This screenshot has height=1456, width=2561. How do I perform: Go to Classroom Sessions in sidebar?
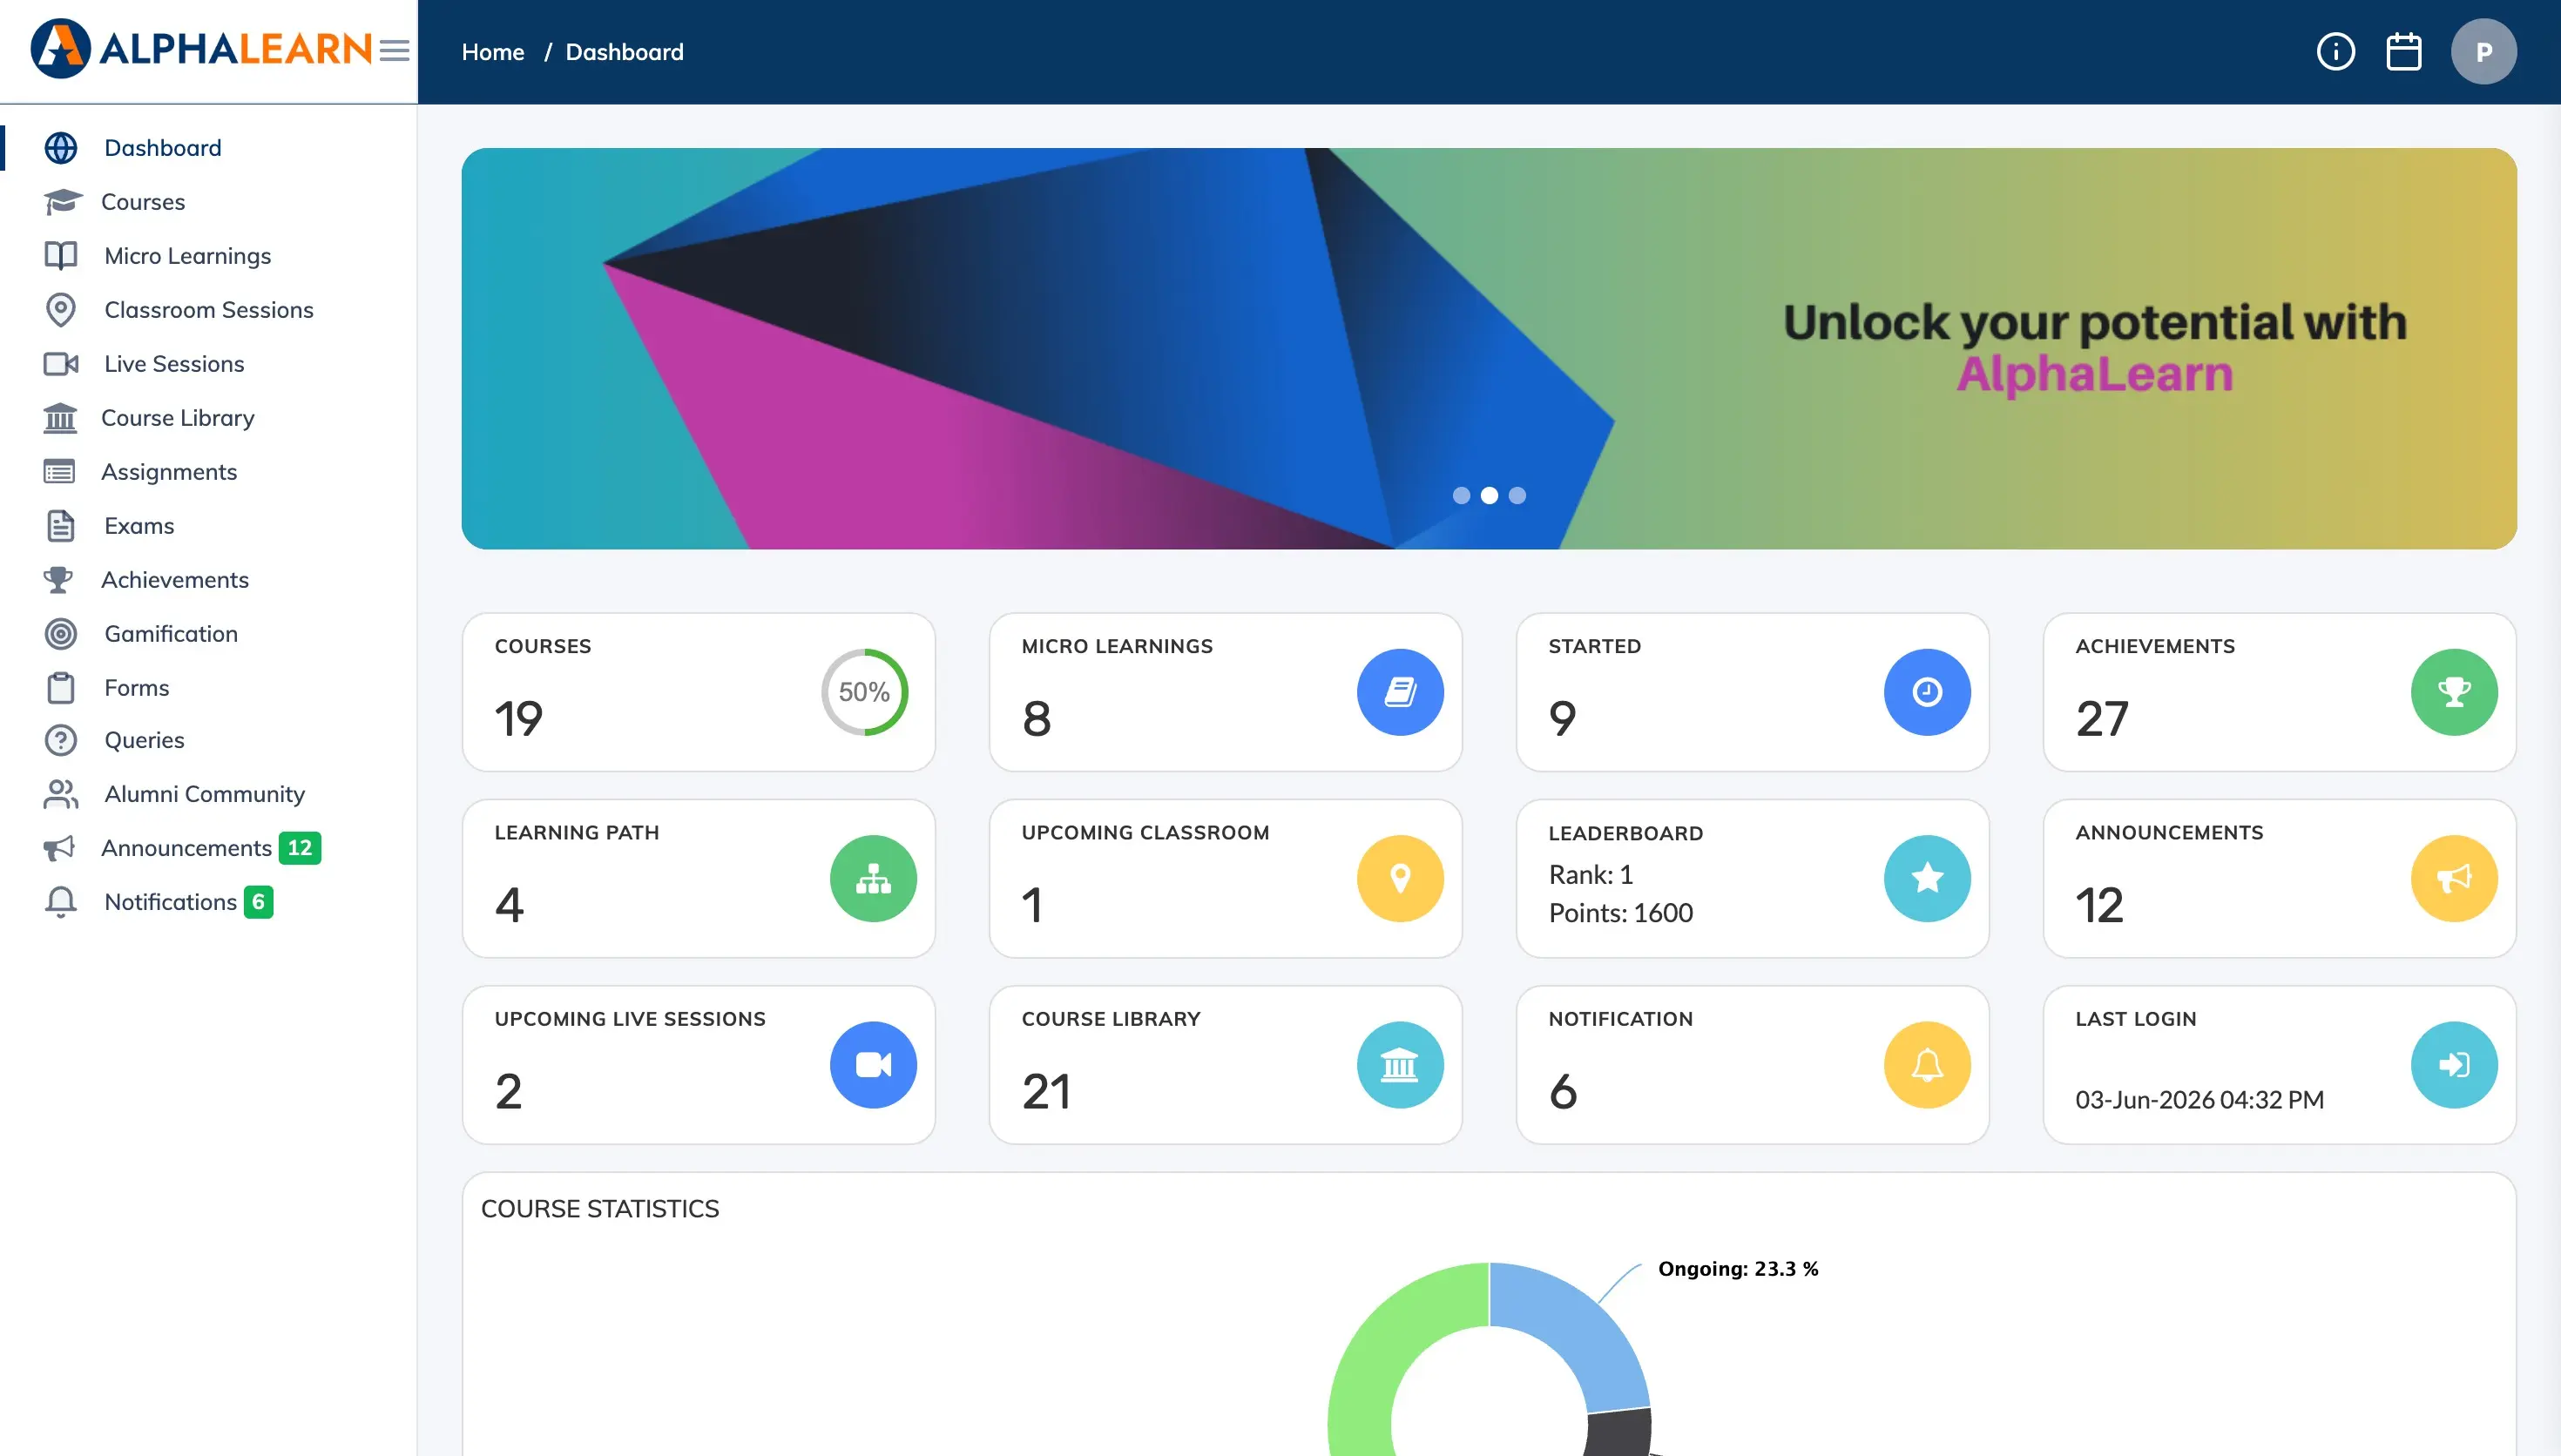click(x=209, y=310)
